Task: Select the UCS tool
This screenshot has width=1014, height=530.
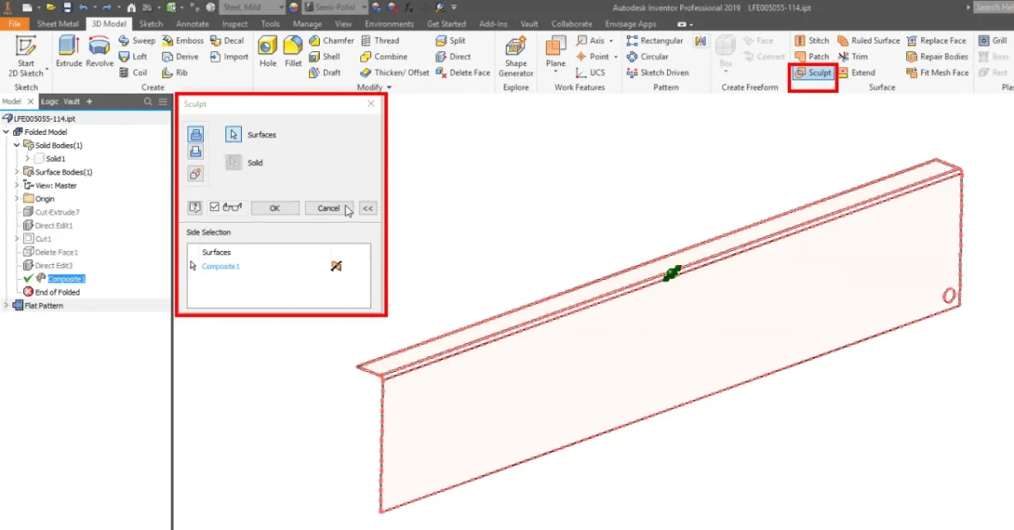Action: tap(590, 72)
